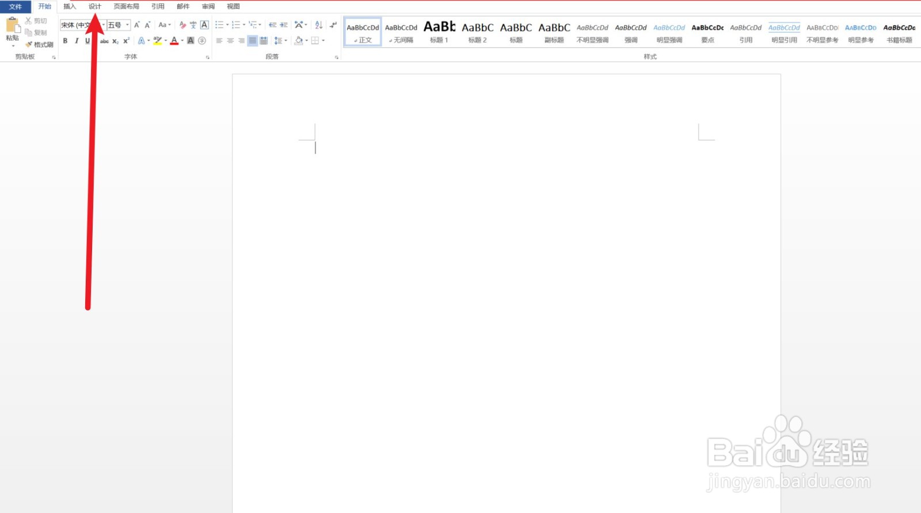Toggle strikethrough (abc) formatting
Viewport: 921px width, 513px height.
pyautogui.click(x=104, y=41)
